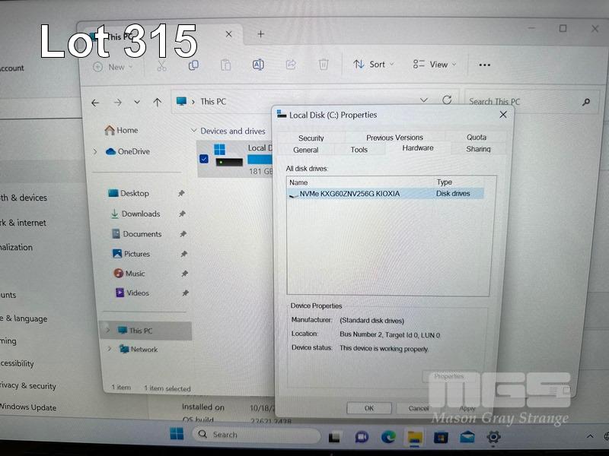Collapse the Devices and drives group
Screen dimensions: 609x456
coord(193,131)
